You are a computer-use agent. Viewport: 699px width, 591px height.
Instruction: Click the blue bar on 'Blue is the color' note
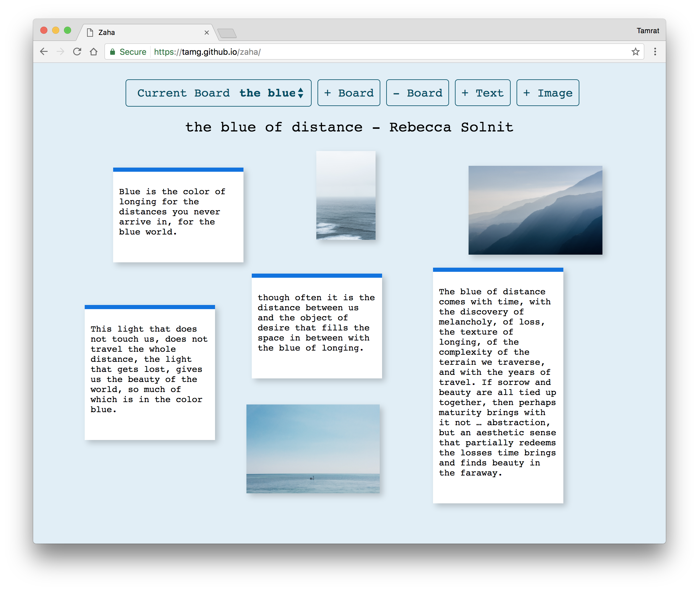(178, 170)
